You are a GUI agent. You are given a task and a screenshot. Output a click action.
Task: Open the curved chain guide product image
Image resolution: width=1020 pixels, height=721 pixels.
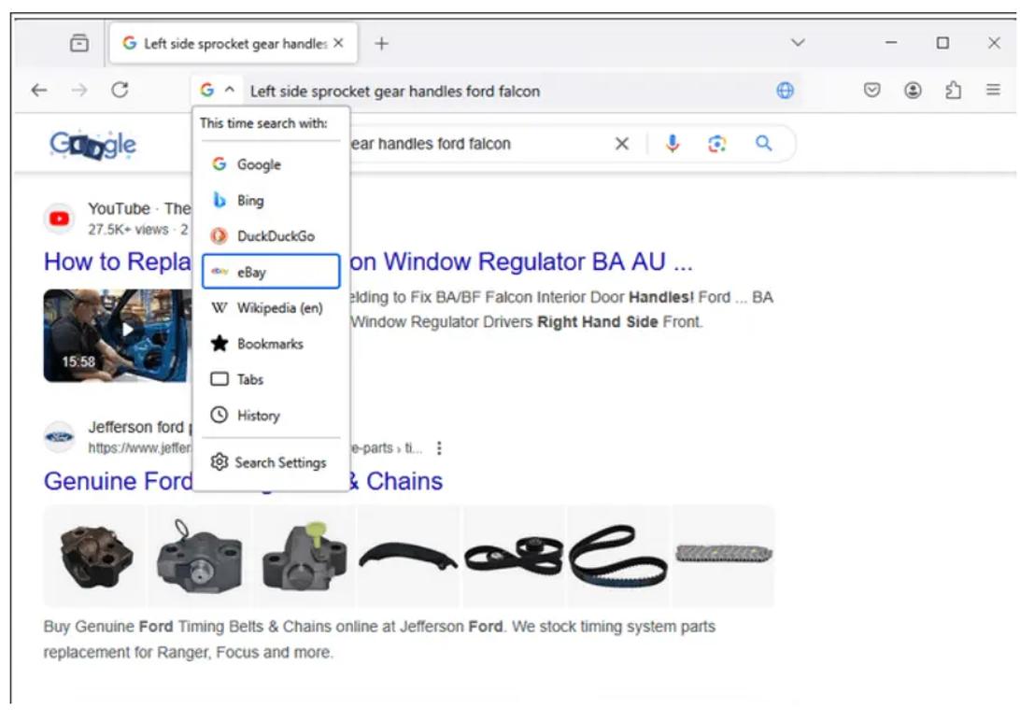pyautogui.click(x=408, y=556)
